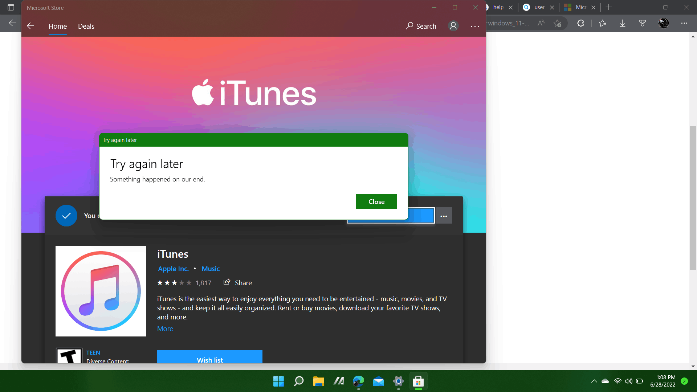Open Settings gear from taskbar
Screen dimensions: 697x392
[x=398, y=381]
